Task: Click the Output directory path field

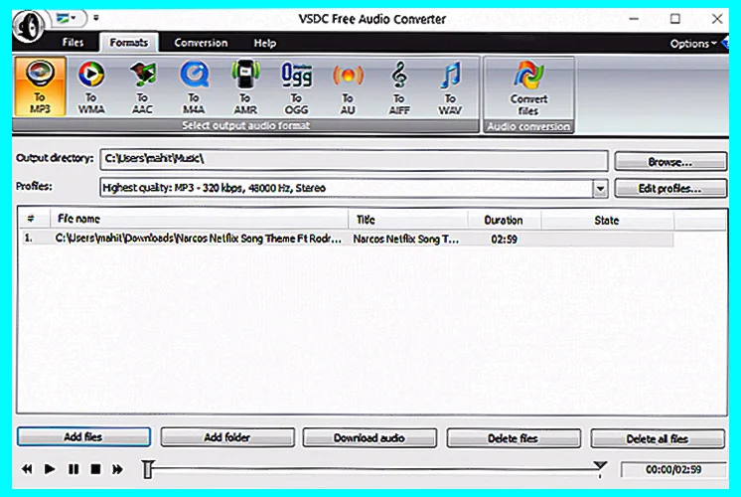Action: pyautogui.click(x=354, y=160)
